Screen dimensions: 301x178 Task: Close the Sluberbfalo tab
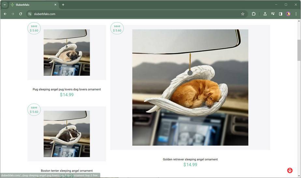[55, 5]
